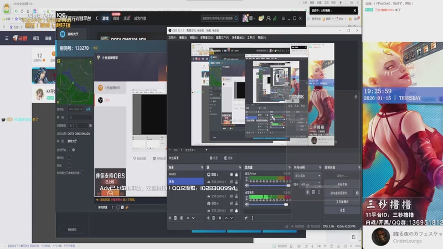Viewport: 443px width, 249px height.
Task: Open audio mixer three-dot menu at bottom
Action: (x=253, y=218)
